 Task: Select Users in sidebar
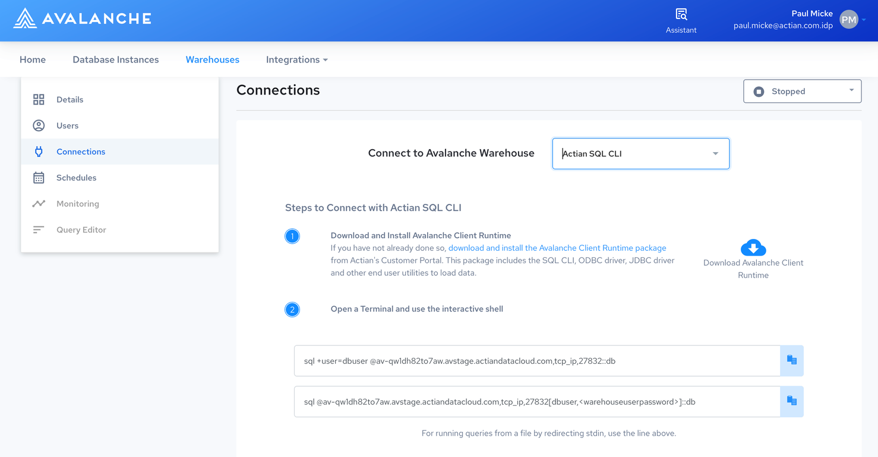(x=120, y=125)
